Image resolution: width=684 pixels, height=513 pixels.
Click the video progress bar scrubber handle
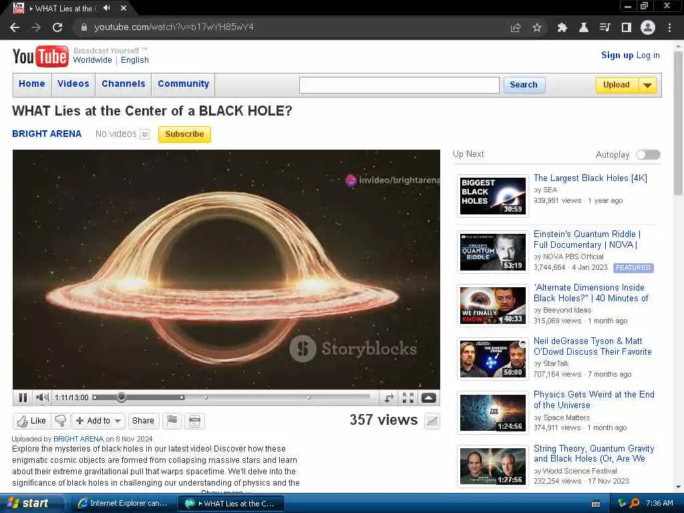(122, 397)
